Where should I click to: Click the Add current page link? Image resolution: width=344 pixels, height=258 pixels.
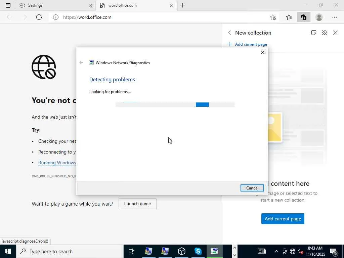pyautogui.click(x=248, y=44)
